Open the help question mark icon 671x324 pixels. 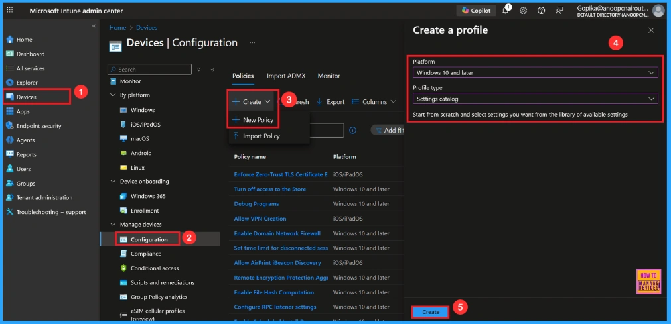pyautogui.click(x=541, y=11)
